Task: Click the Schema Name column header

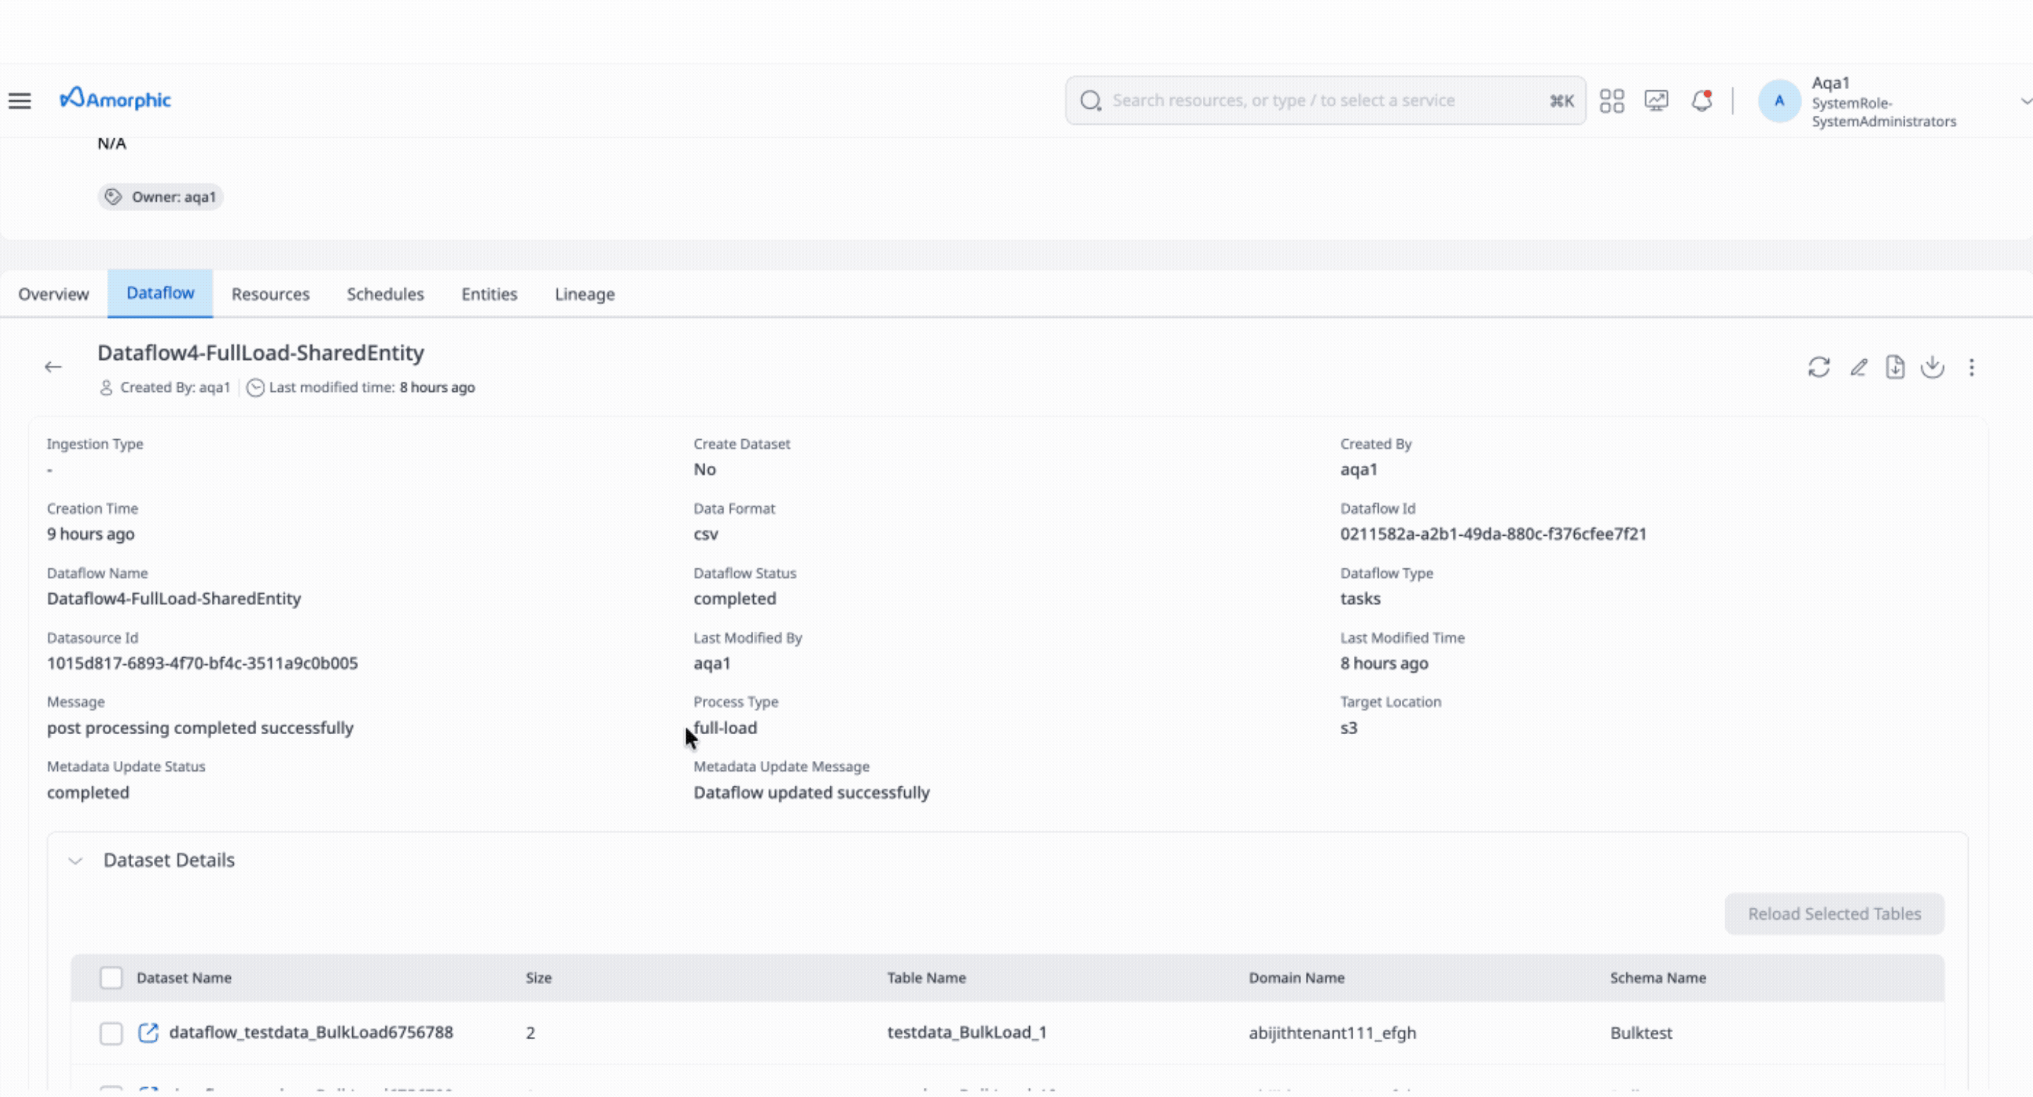Action: coord(1658,978)
